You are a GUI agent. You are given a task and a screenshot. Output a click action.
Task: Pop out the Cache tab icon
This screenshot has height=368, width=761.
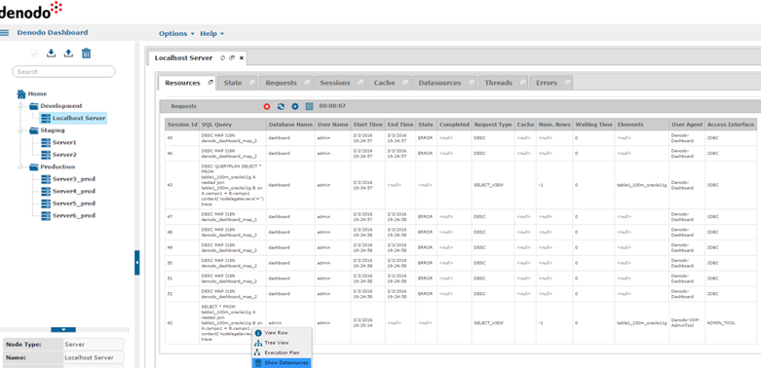[x=404, y=83]
